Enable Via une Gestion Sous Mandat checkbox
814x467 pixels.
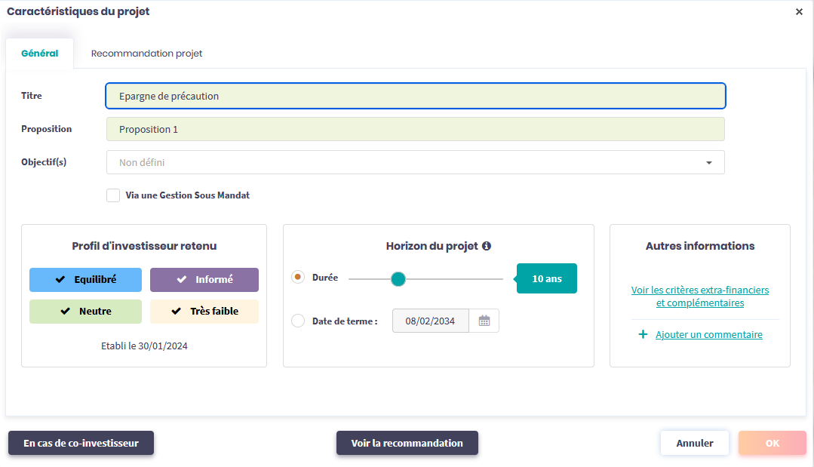point(113,195)
